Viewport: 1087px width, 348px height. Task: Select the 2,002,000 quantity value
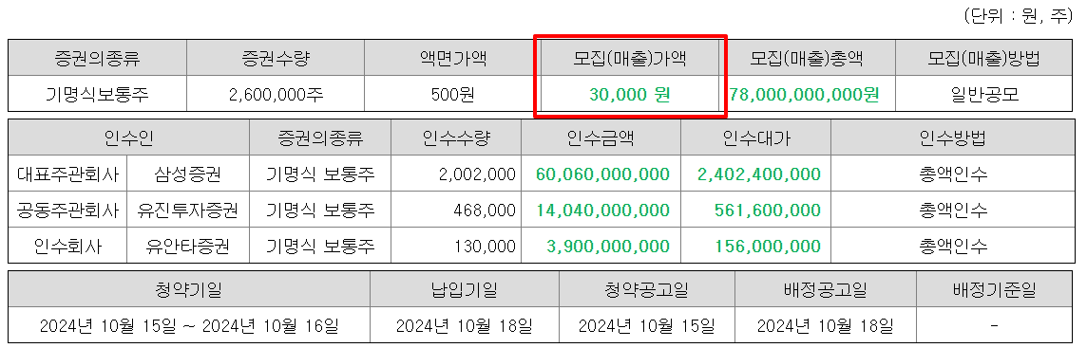(477, 174)
